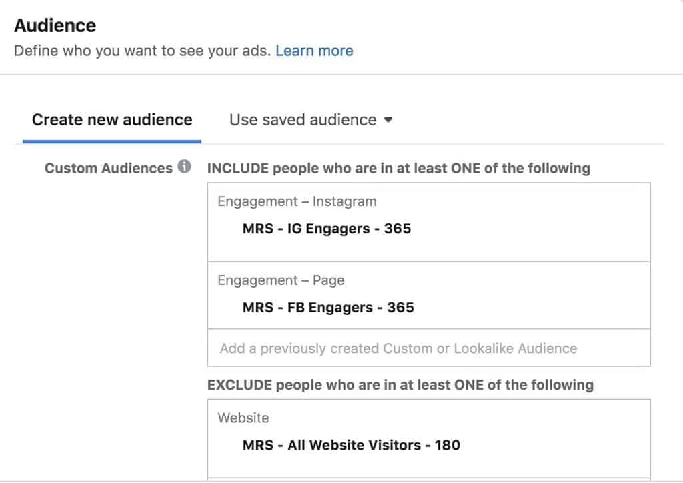The width and height of the screenshot is (683, 483).
Task: Click the blue underline of the active tab
Action: click(x=111, y=140)
